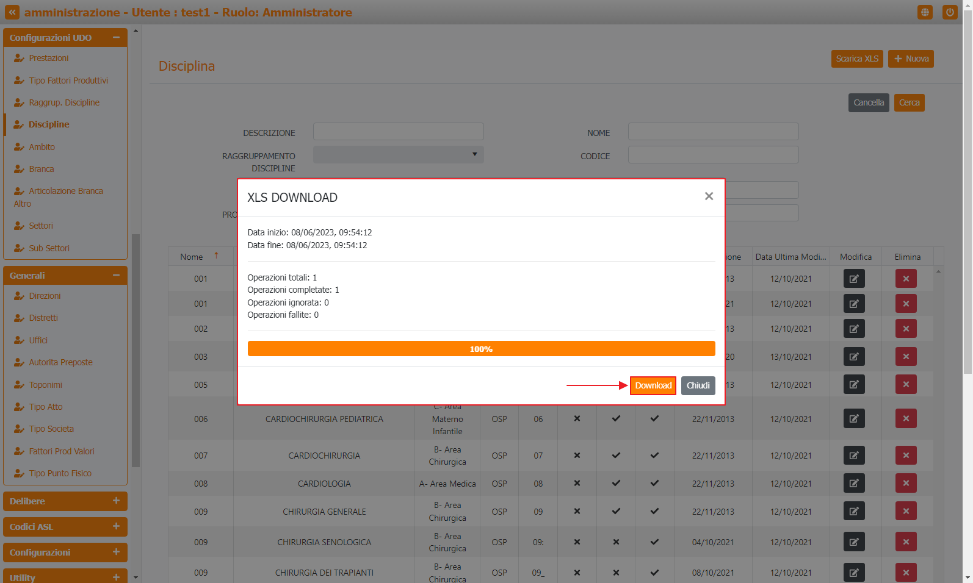Select Tipo Atto menu item
This screenshot has width=973, height=583.
(46, 407)
